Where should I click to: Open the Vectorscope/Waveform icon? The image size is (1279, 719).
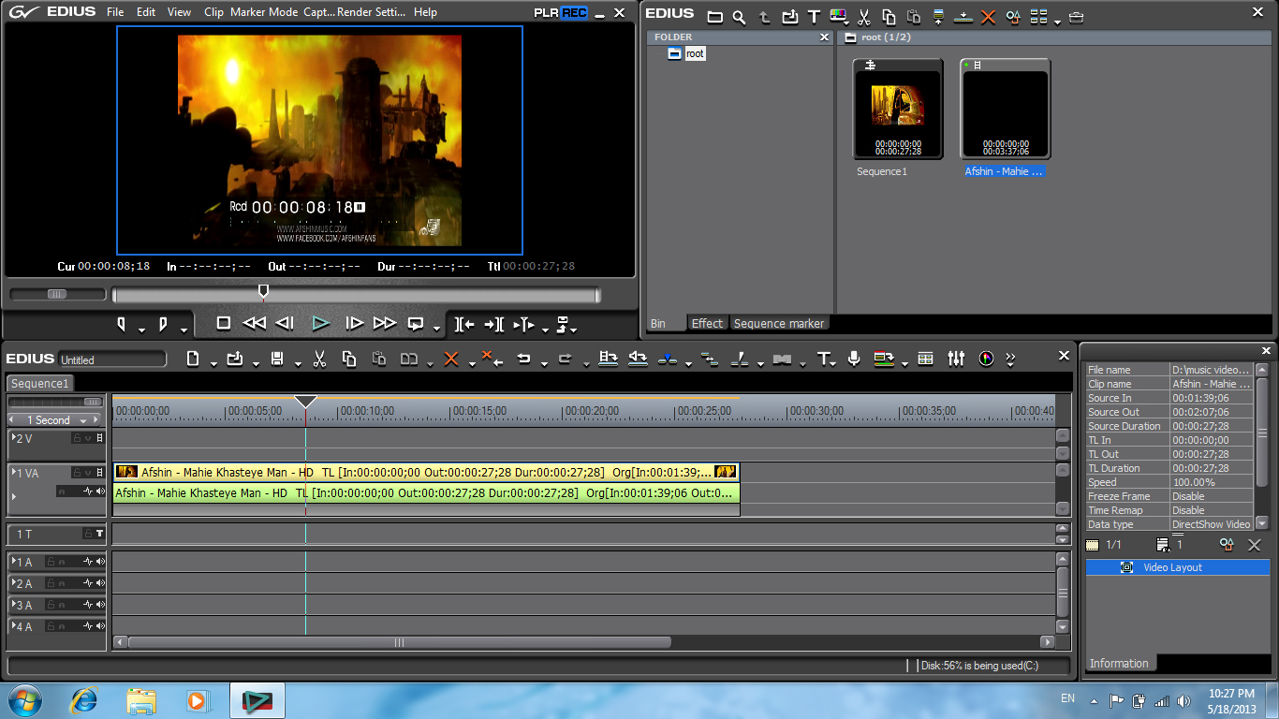coord(986,359)
